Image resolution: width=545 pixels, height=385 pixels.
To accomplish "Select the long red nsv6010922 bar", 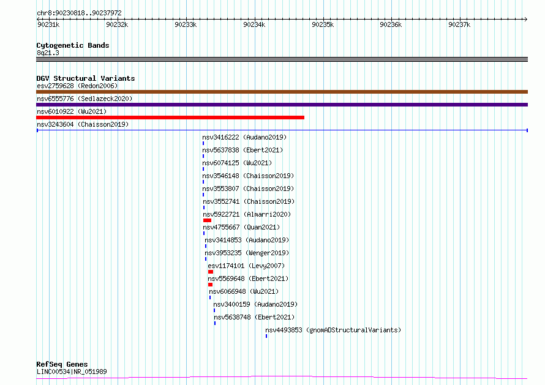I will pyautogui.click(x=170, y=118).
